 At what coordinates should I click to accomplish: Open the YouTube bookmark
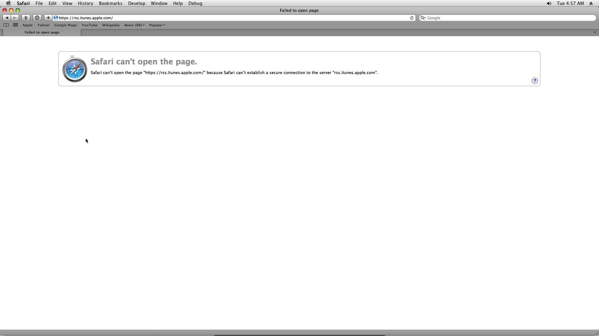pyautogui.click(x=90, y=25)
